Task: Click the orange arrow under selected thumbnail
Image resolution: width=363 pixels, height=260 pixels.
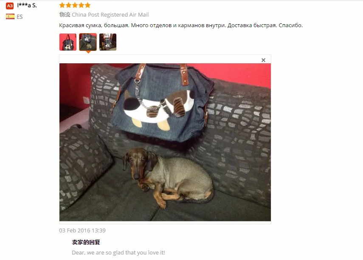Action: coord(88,52)
